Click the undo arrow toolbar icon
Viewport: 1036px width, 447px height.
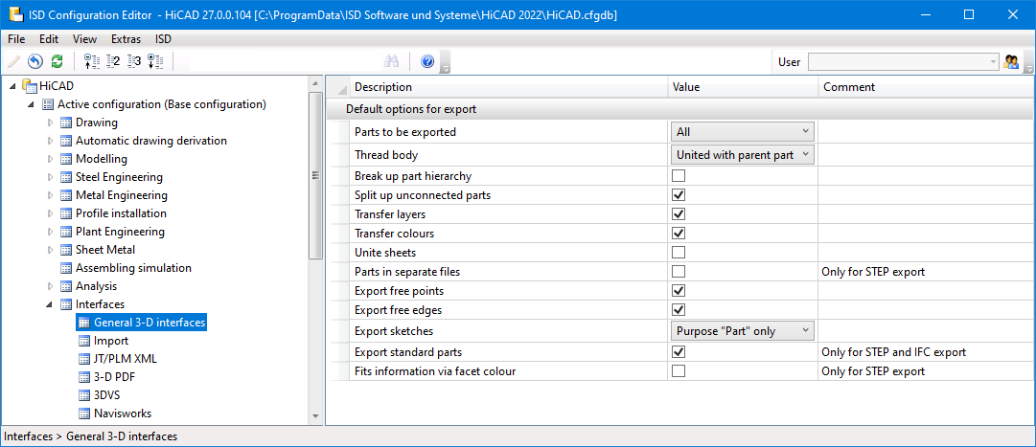point(35,61)
